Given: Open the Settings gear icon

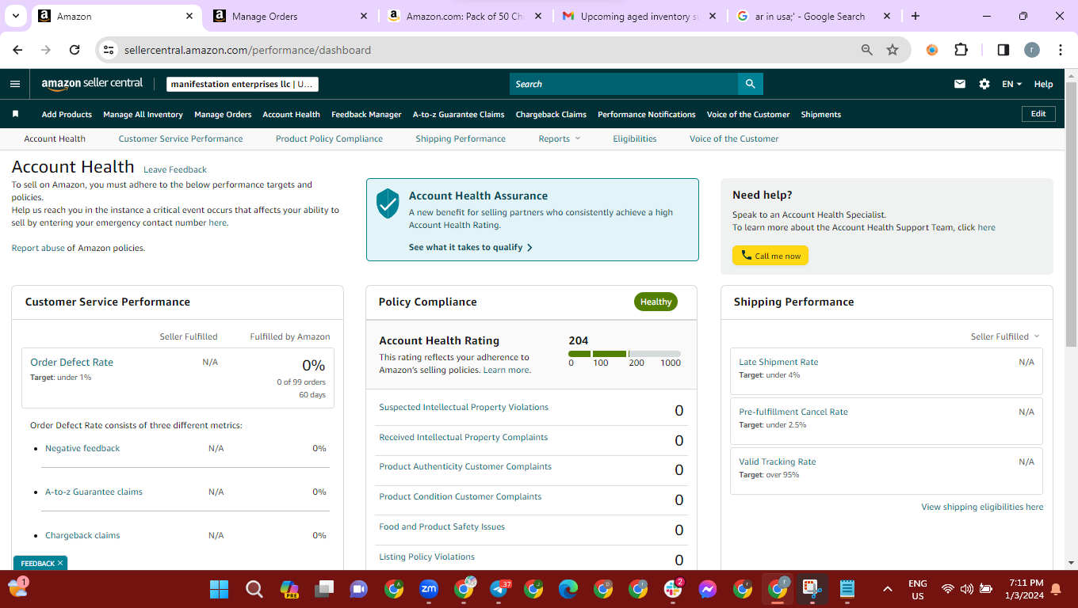Looking at the screenshot, I should (x=984, y=84).
